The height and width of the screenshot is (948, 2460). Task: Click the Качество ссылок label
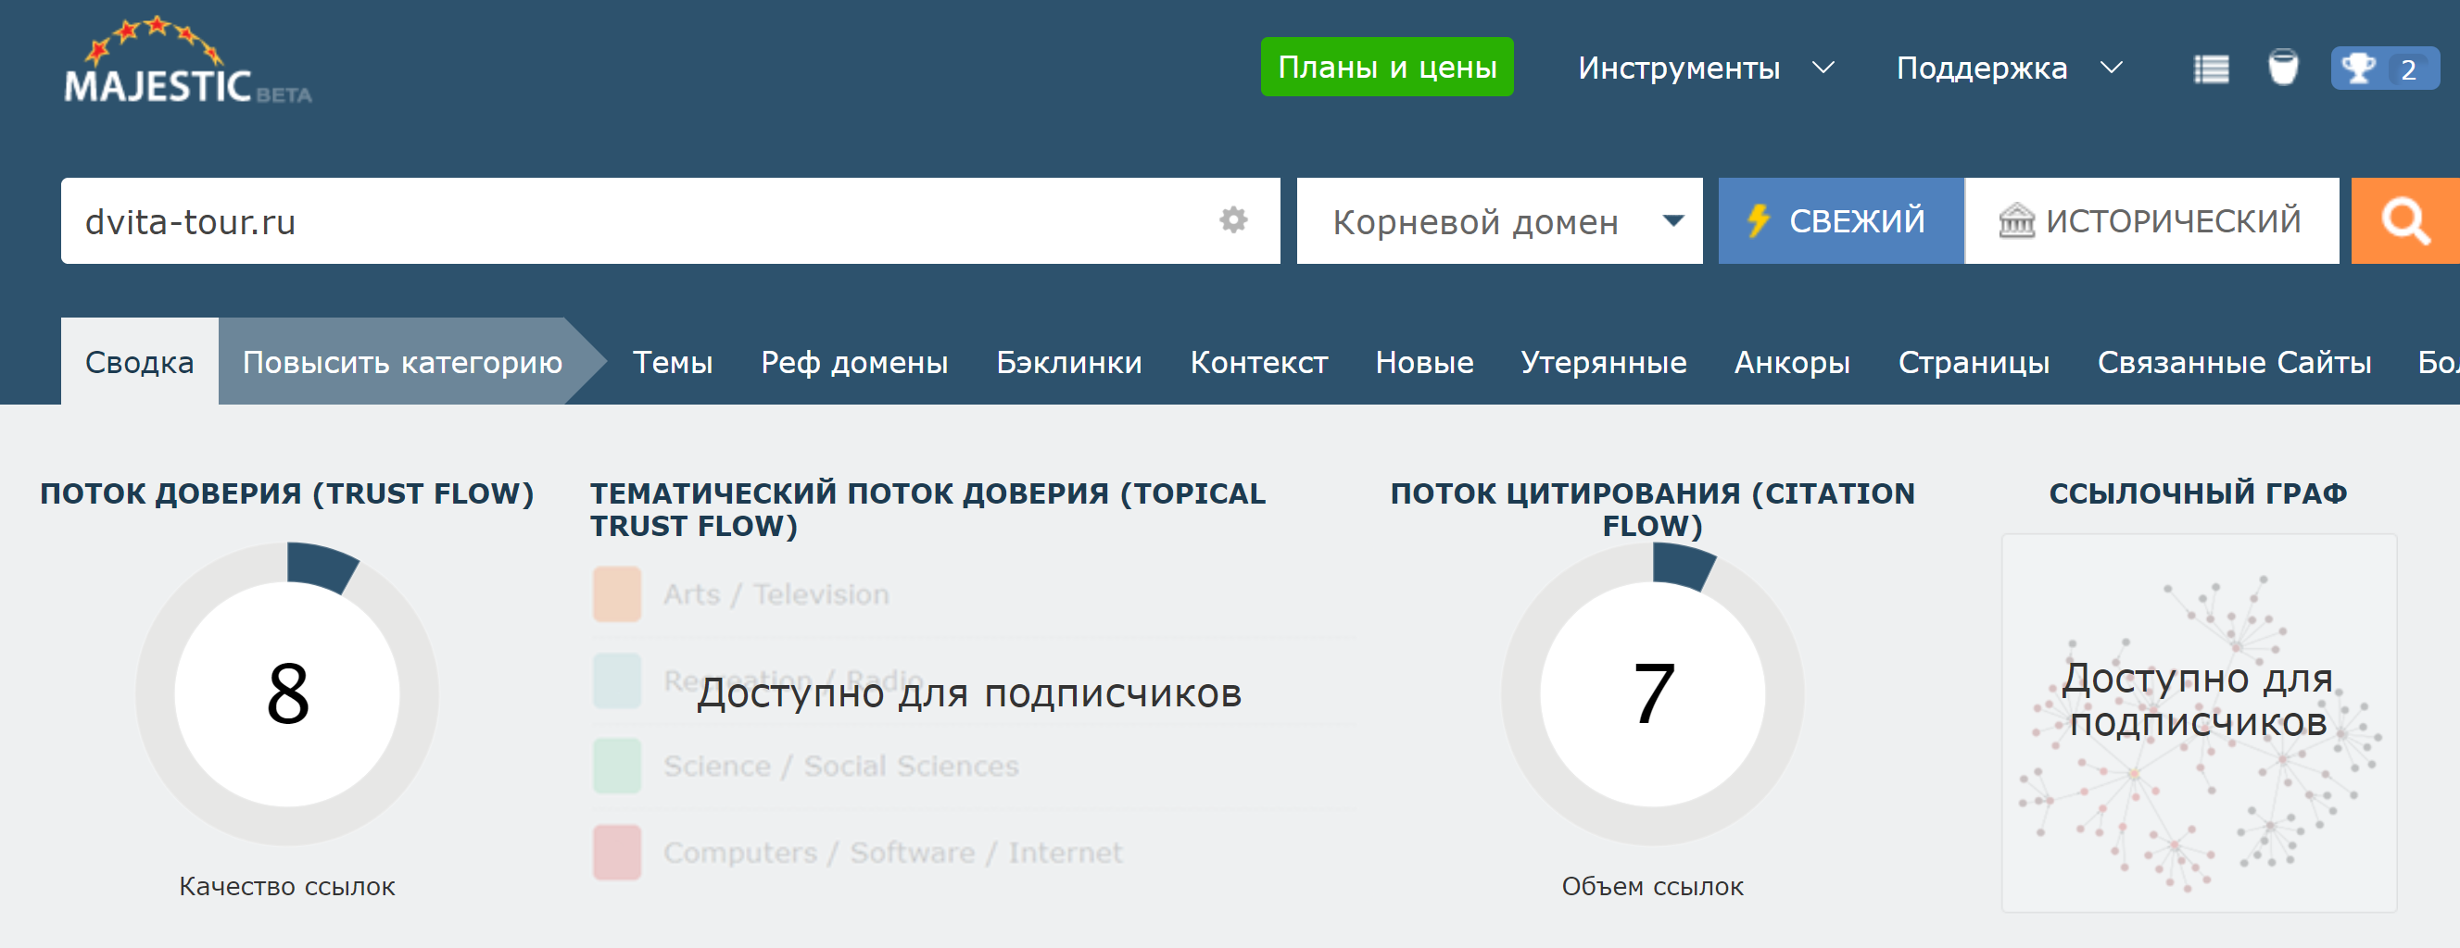[x=286, y=887]
